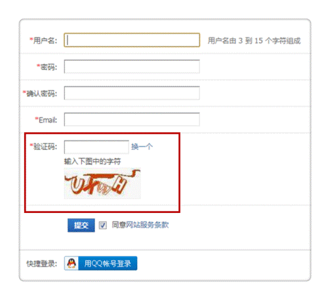Click the 同意网站服务条款 label text
This screenshot has height=300, width=330.
click(140, 225)
